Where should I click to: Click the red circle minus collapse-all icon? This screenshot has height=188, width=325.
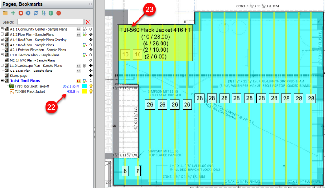pyautogui.click(x=59, y=13)
